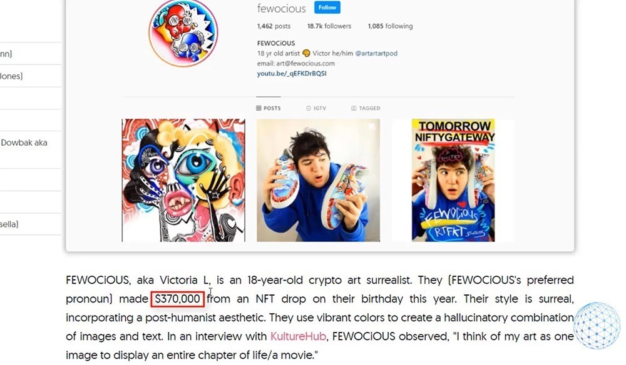
Task: Open the @artartartpod mention link
Action: pyautogui.click(x=376, y=53)
